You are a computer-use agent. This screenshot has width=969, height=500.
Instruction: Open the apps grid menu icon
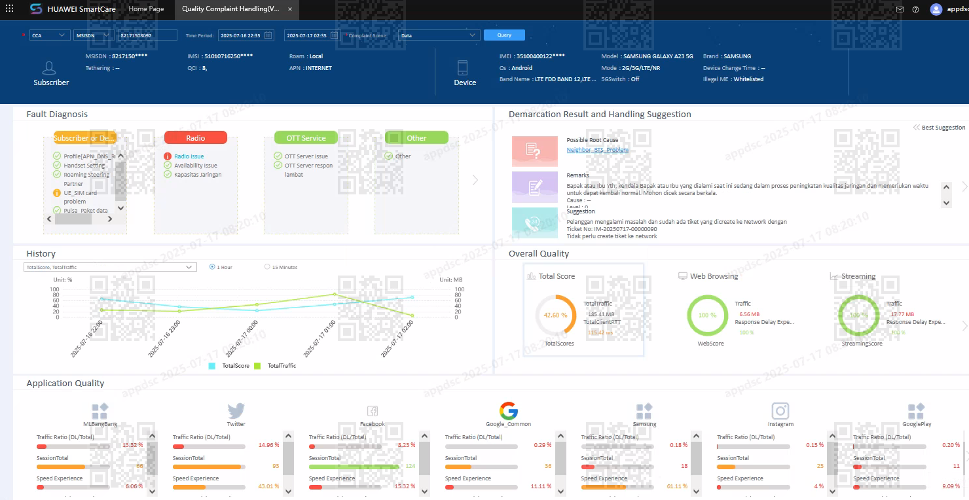tap(9, 9)
